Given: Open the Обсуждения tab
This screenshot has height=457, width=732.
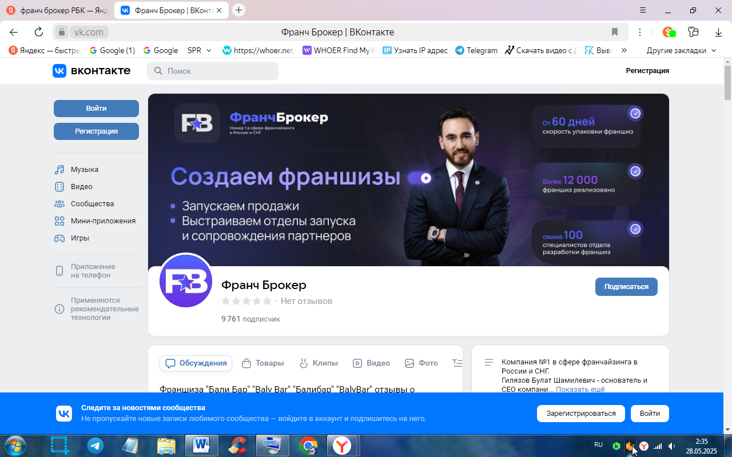Looking at the screenshot, I should click(196, 363).
